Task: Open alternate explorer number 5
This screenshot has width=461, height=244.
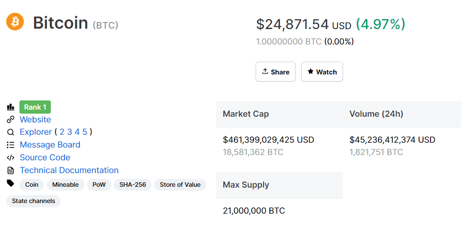Action: point(84,132)
